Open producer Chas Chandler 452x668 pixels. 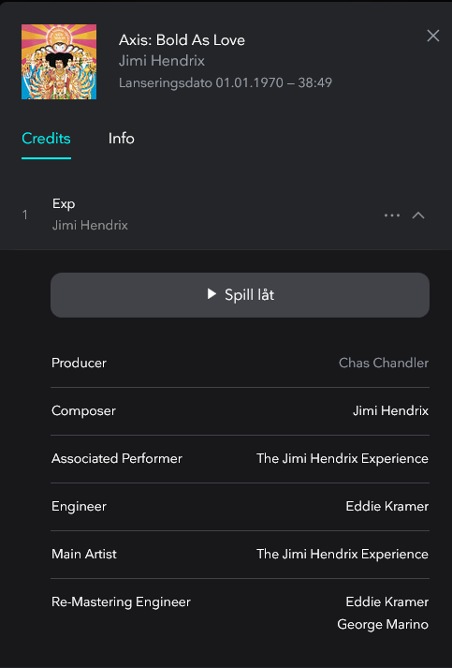point(384,363)
